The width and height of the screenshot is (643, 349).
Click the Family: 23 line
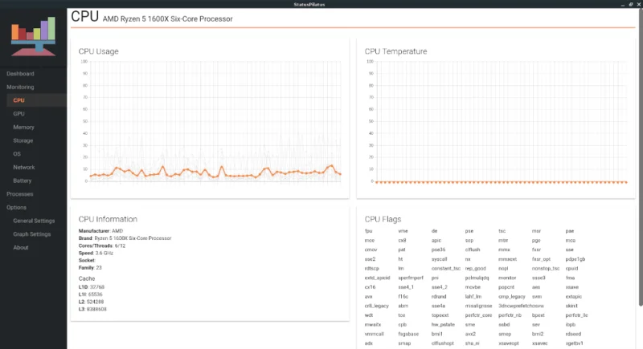point(90,268)
